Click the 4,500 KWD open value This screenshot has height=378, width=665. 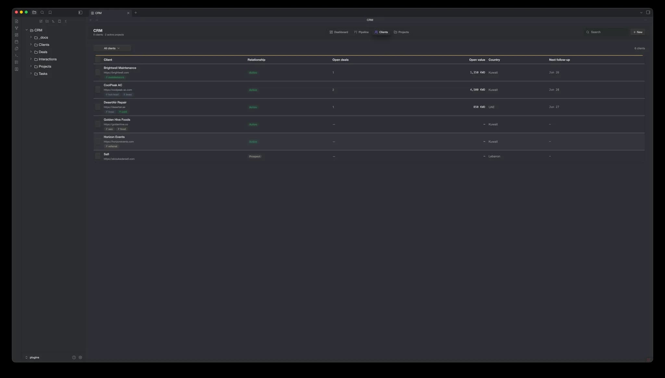pos(477,90)
